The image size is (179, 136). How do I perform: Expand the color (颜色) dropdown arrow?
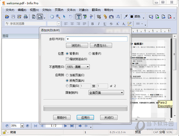(x=143, y=18)
